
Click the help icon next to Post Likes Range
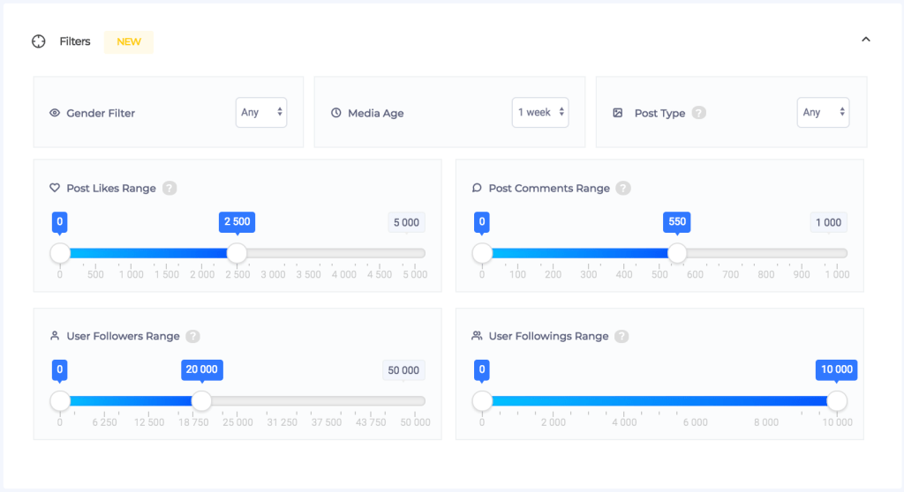tap(169, 188)
